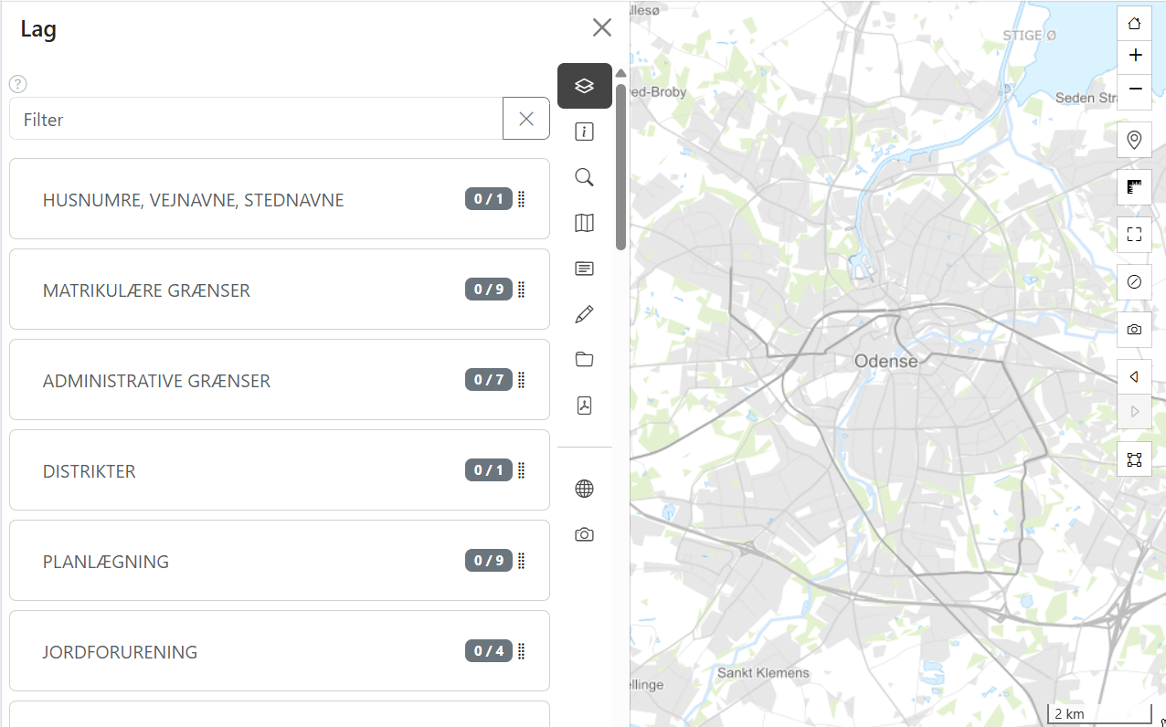Zoom in on the map with plus
The height and width of the screenshot is (727, 1166).
pyautogui.click(x=1134, y=56)
